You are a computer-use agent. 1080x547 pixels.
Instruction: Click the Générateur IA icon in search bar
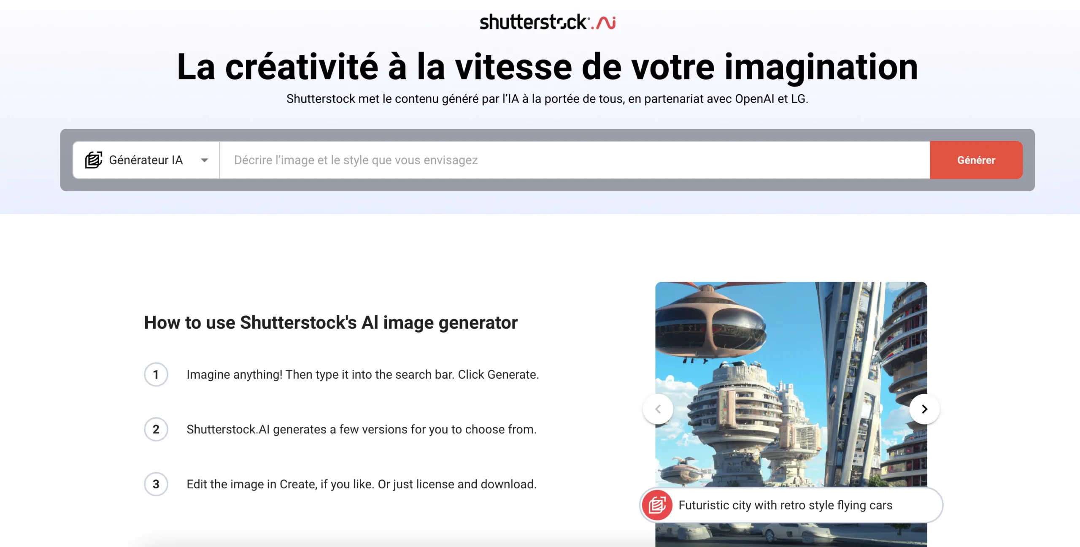93,160
